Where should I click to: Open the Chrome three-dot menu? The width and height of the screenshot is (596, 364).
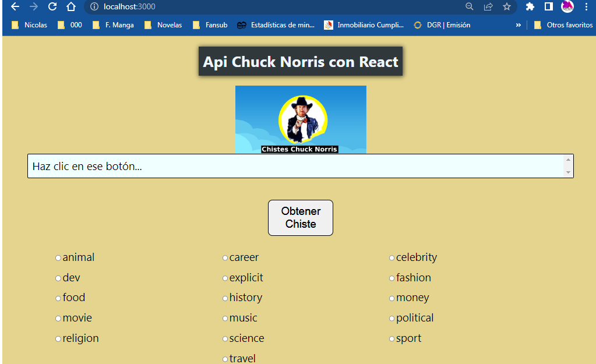coord(586,7)
